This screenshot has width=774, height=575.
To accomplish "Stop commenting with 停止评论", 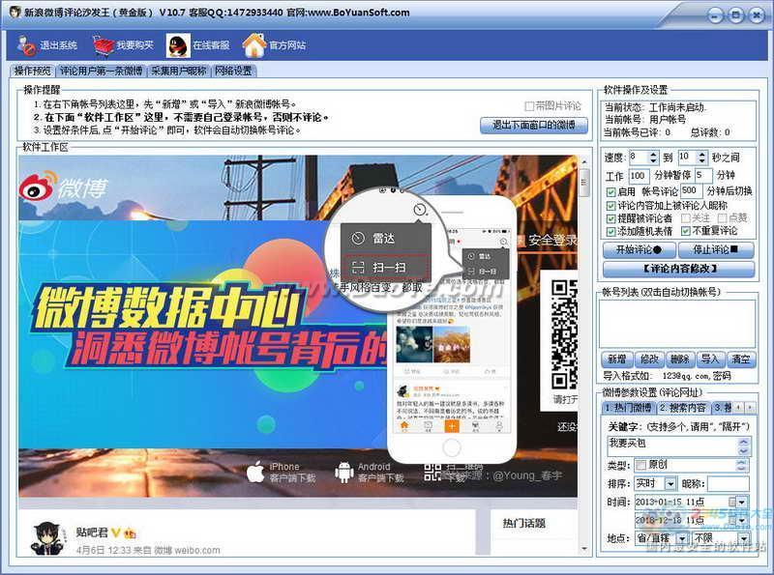I will pyautogui.click(x=716, y=250).
